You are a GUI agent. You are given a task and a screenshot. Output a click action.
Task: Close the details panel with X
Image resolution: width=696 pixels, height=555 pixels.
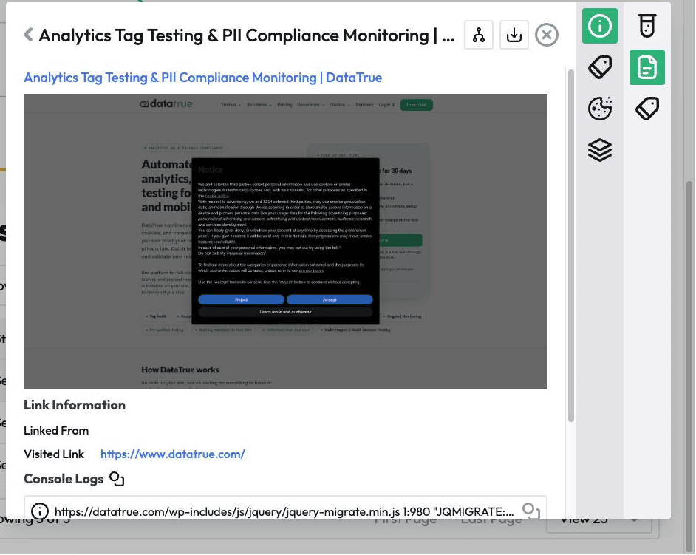547,35
